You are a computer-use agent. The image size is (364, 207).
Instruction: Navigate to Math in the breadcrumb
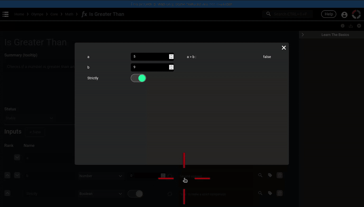click(69, 14)
